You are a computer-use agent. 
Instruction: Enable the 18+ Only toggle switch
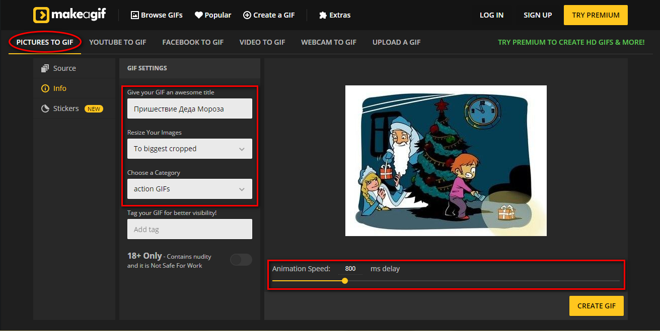coord(241,260)
